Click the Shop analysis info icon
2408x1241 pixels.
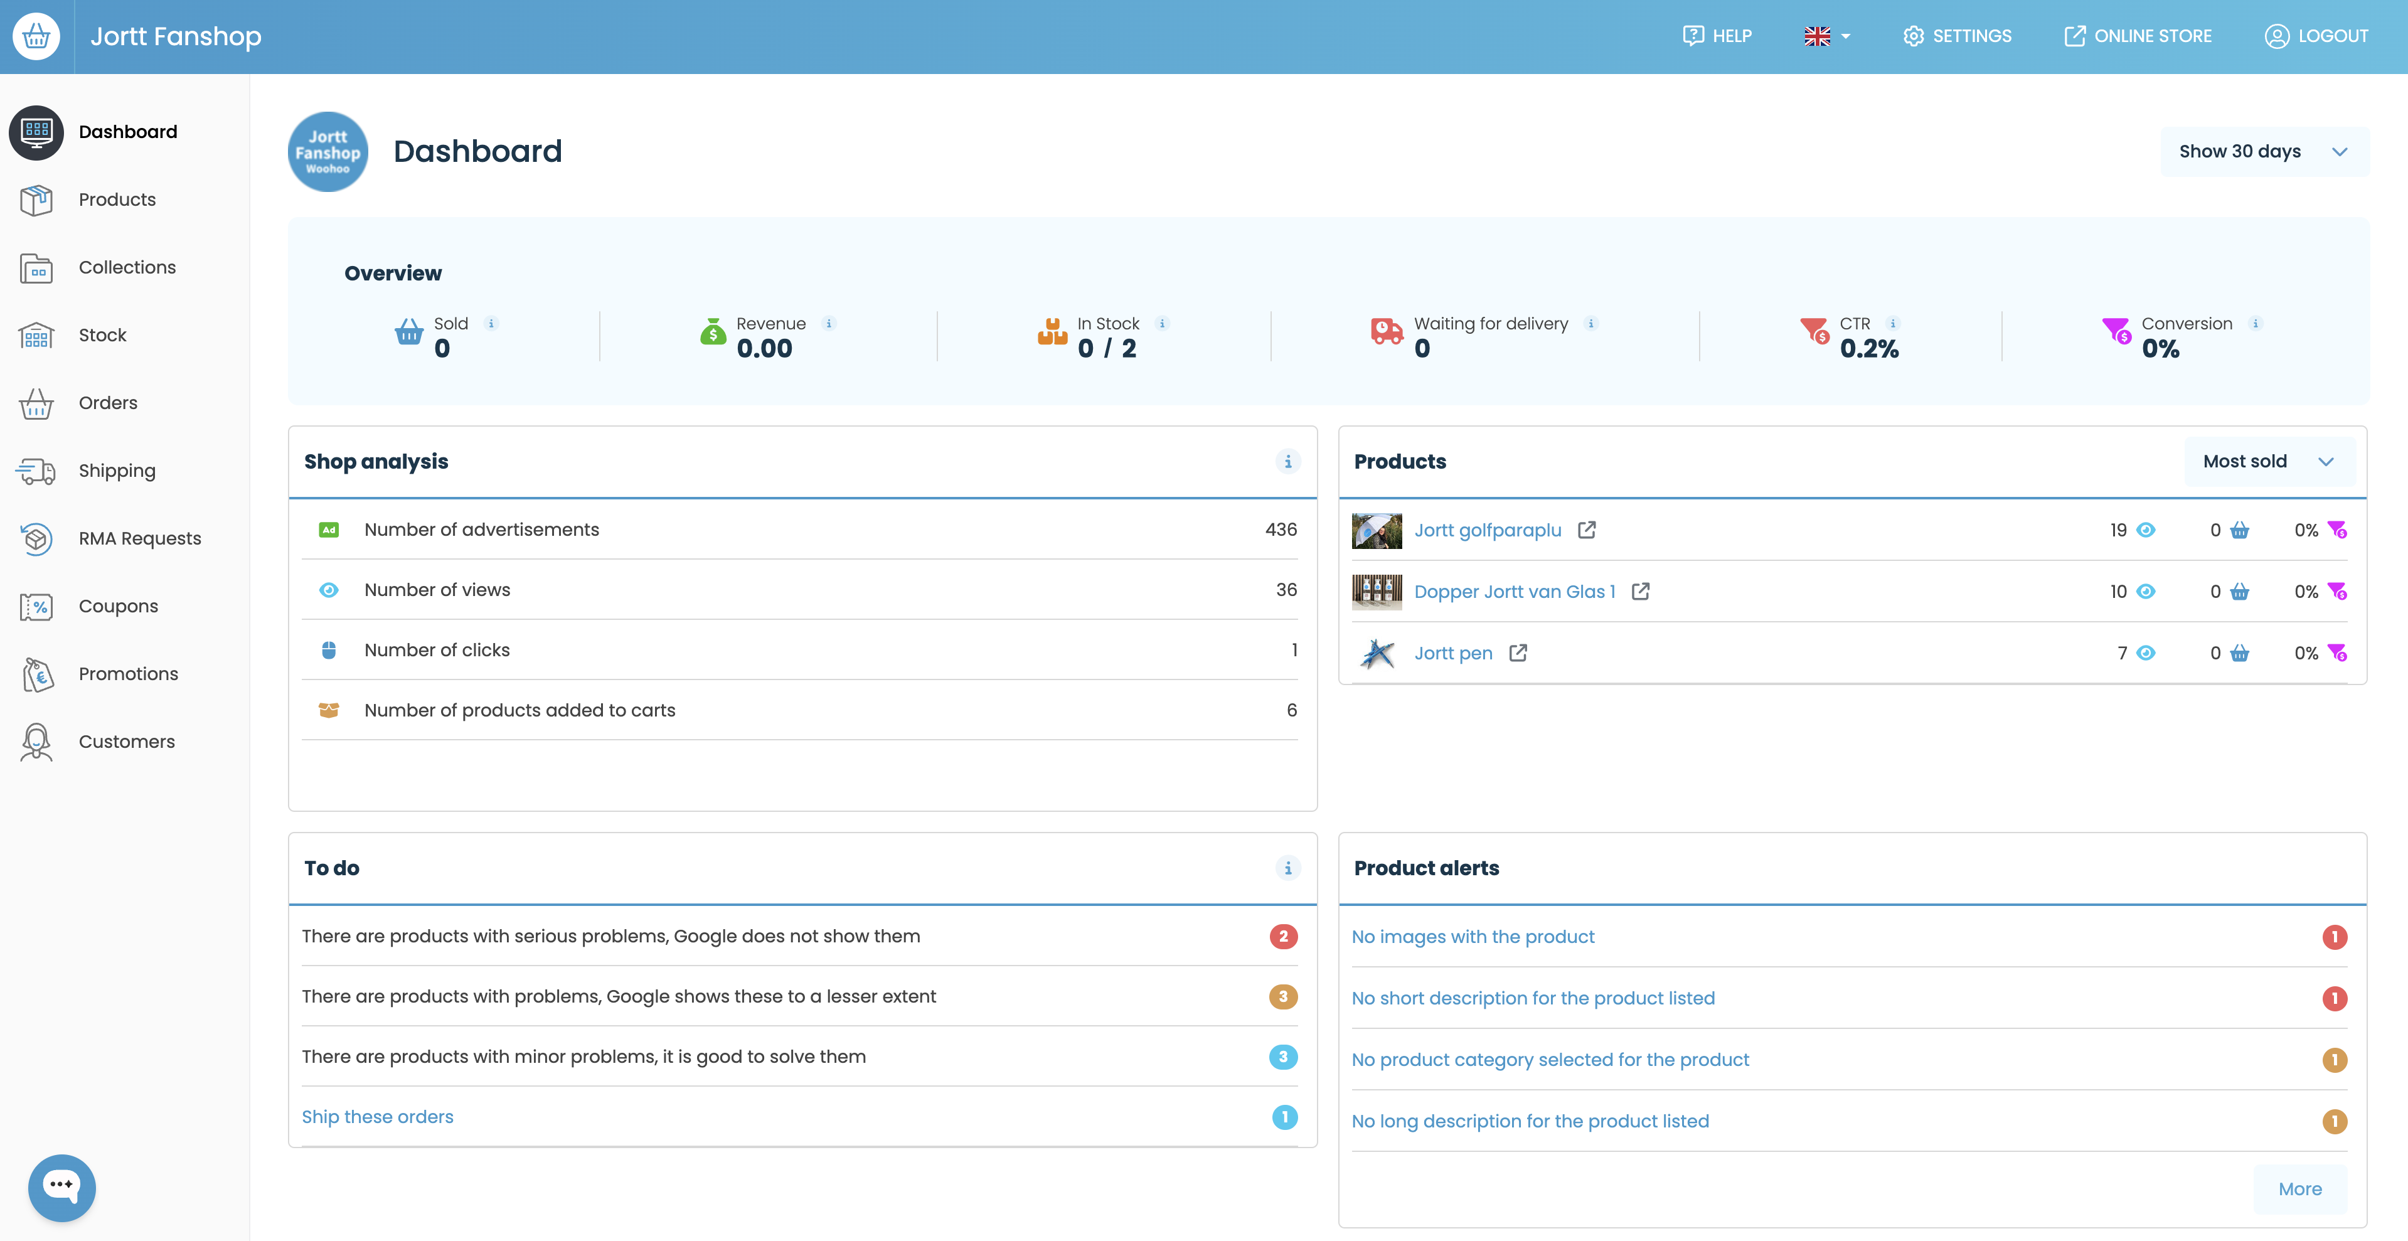(x=1287, y=462)
